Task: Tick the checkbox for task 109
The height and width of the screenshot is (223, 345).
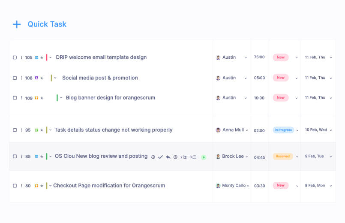Action: click(15, 98)
